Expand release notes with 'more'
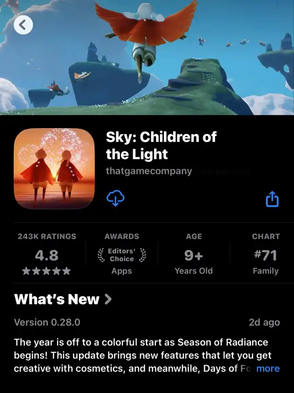This screenshot has height=393, width=294. [x=268, y=369]
